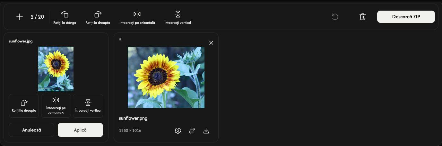
Task: Click the swap arrows icon on sunflower.png
Action: 192,131
